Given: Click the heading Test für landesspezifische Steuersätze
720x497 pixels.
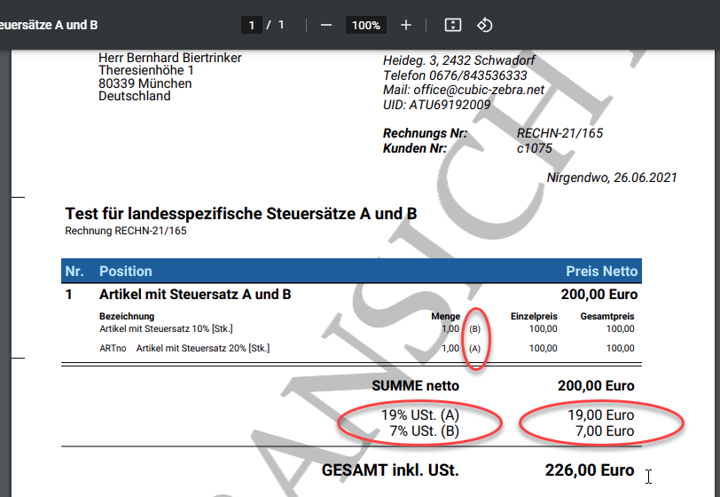Looking at the screenshot, I should coord(241,214).
